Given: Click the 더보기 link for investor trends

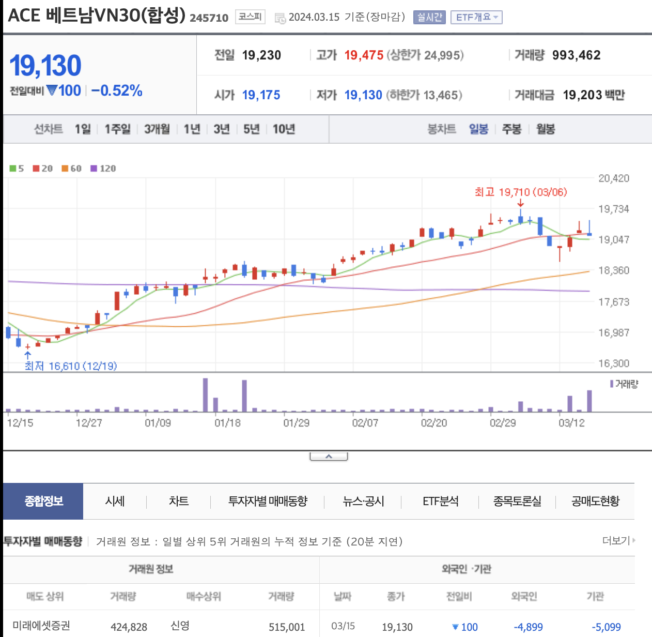Looking at the screenshot, I should (x=618, y=540).
